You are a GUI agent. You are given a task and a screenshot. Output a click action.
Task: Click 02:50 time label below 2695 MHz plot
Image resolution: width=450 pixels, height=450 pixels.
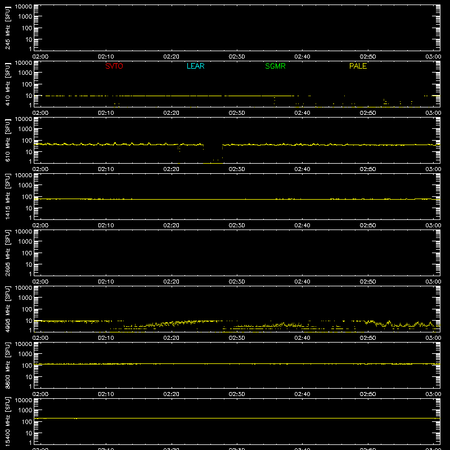tap(368, 282)
